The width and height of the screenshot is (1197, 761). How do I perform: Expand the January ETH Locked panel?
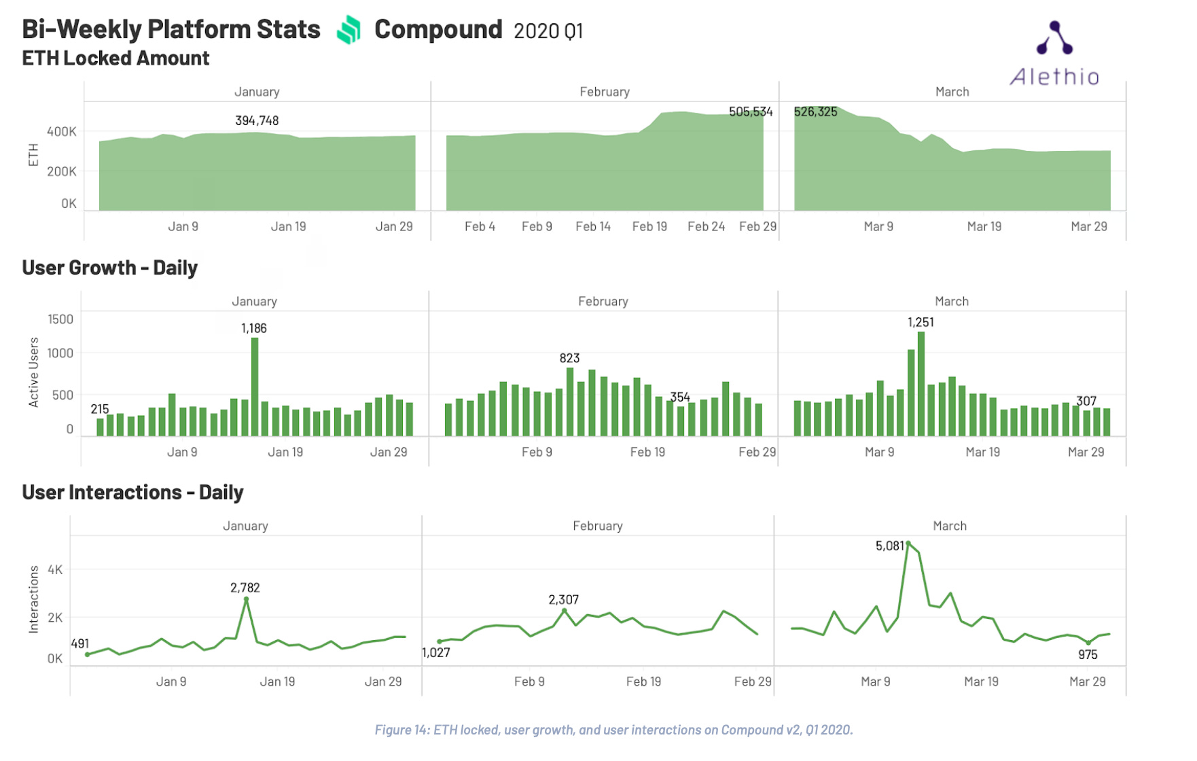tap(256, 91)
